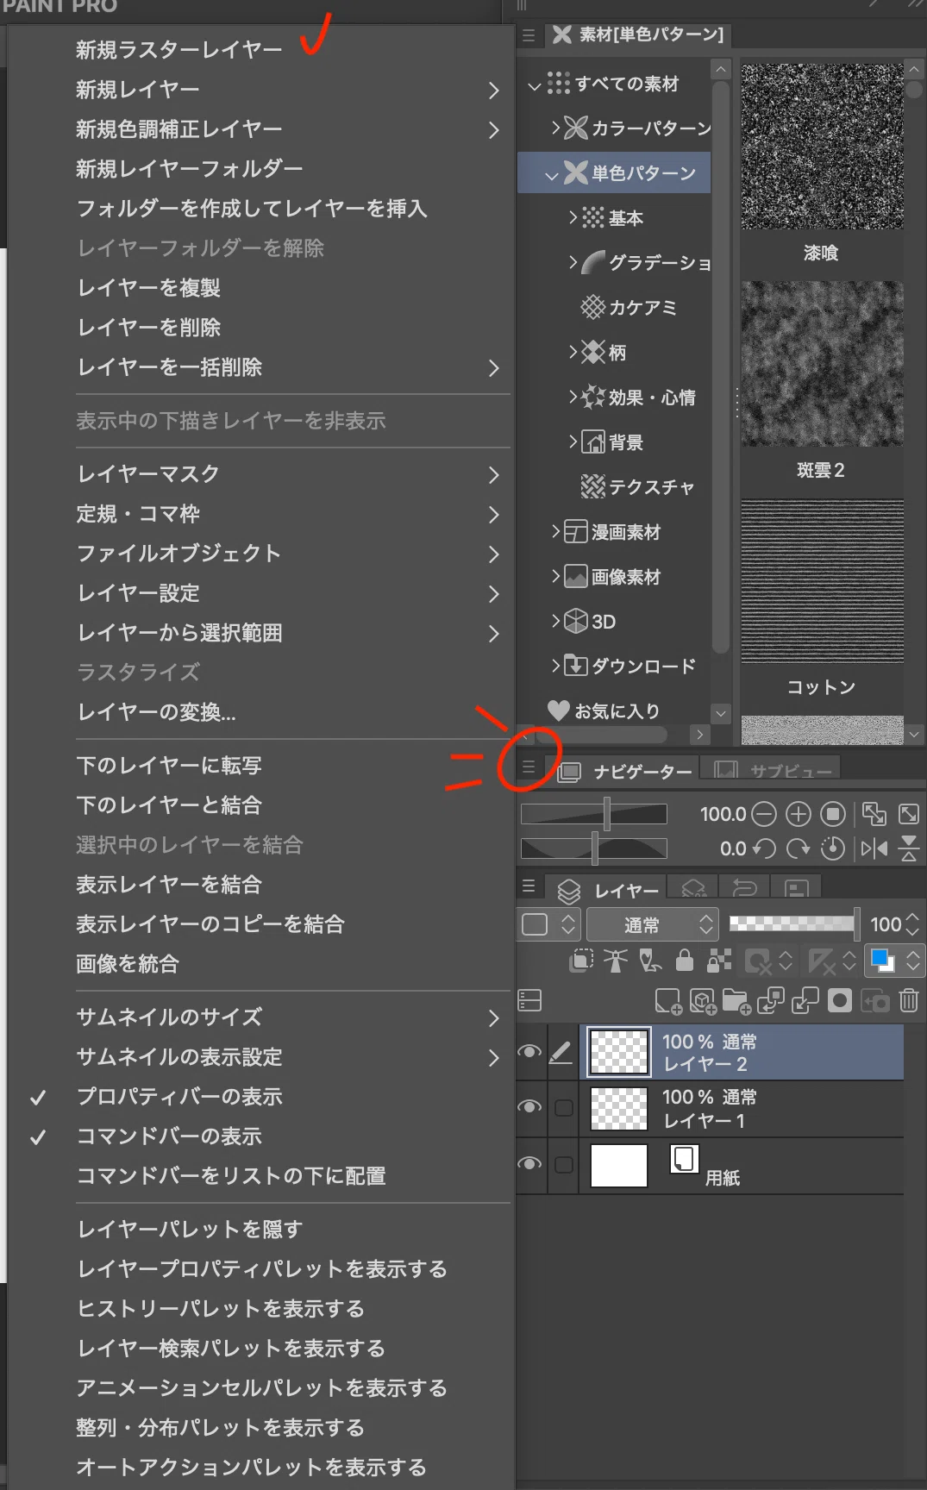Click the two-pane layer view icon
927x1490 pixels.
click(529, 1000)
